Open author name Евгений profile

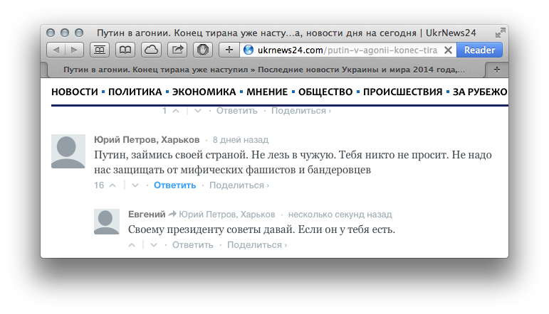(x=147, y=214)
